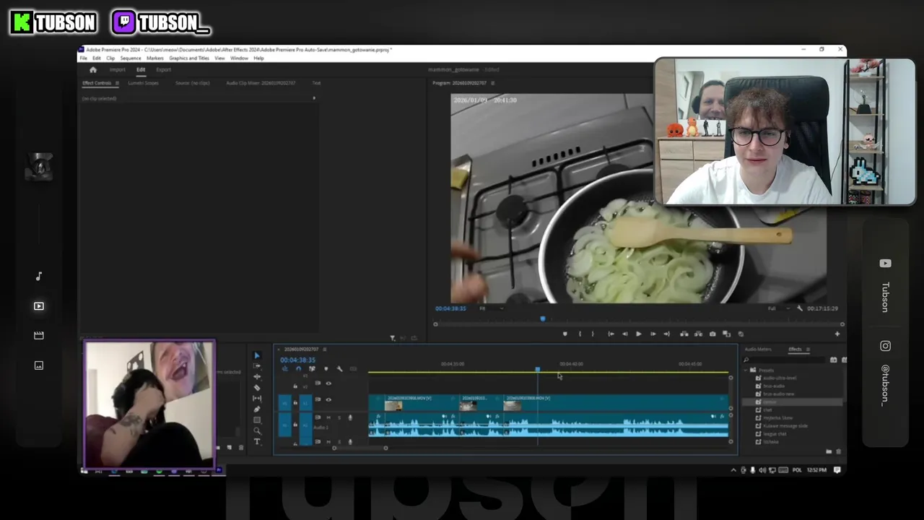Viewport: 924px width, 520px height.
Task: Select the Razor tool
Action: click(x=257, y=388)
